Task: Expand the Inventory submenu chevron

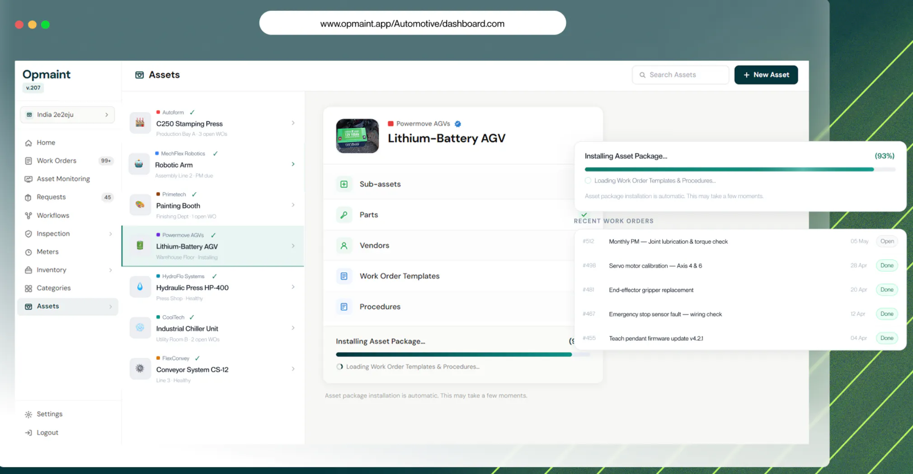Action: (x=111, y=270)
